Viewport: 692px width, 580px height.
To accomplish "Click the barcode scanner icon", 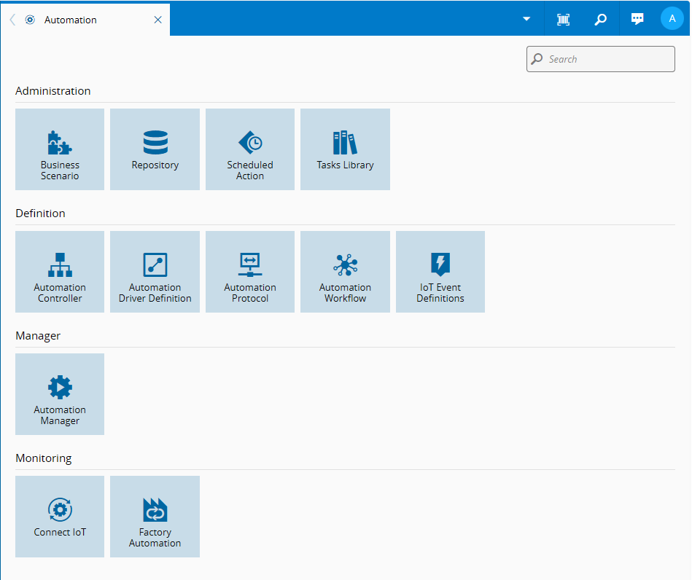I will pos(563,20).
